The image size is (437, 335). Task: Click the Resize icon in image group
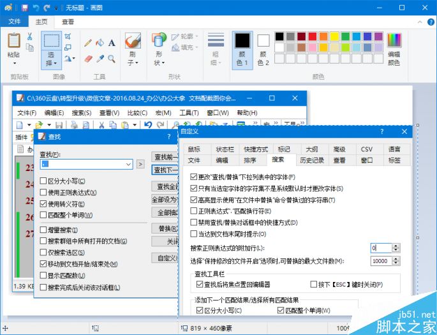click(68, 47)
